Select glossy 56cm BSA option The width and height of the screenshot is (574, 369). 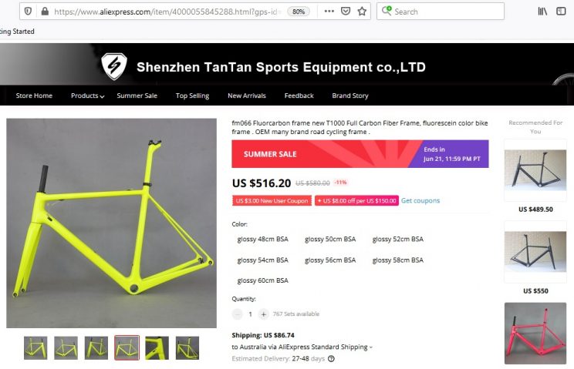[330, 260]
